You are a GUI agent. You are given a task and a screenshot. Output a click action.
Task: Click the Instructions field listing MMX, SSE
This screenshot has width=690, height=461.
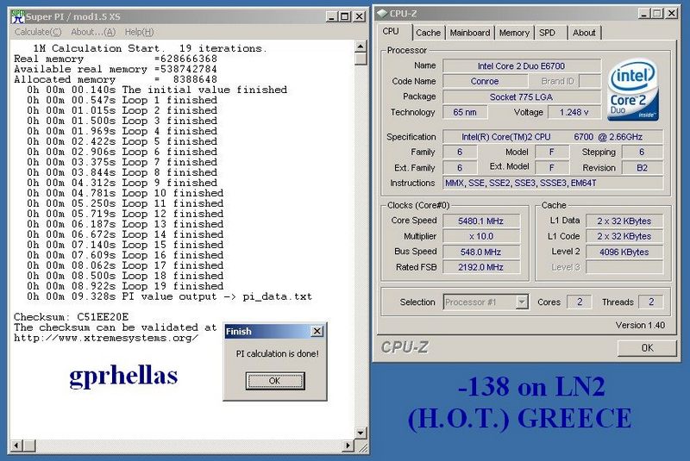[x=553, y=184]
